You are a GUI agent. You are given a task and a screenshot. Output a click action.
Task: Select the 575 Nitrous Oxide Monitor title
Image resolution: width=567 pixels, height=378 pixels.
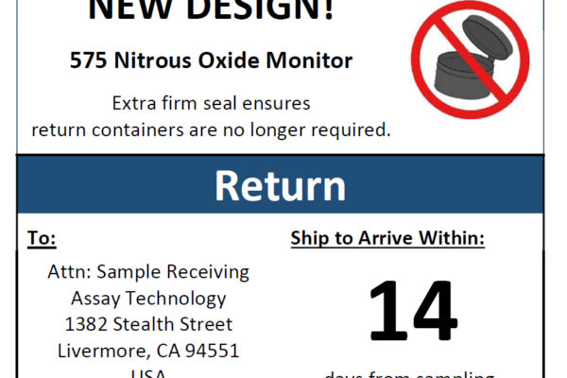(211, 60)
